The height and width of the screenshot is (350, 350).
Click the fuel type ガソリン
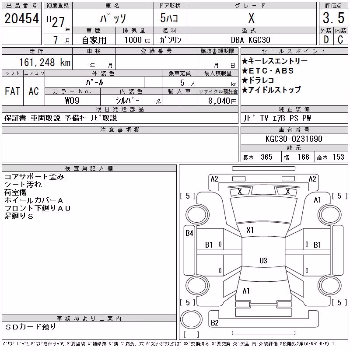click(170, 40)
